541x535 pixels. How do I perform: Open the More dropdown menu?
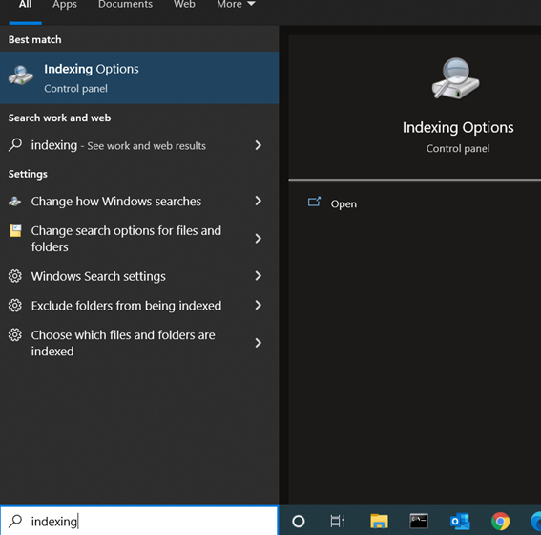tap(236, 5)
